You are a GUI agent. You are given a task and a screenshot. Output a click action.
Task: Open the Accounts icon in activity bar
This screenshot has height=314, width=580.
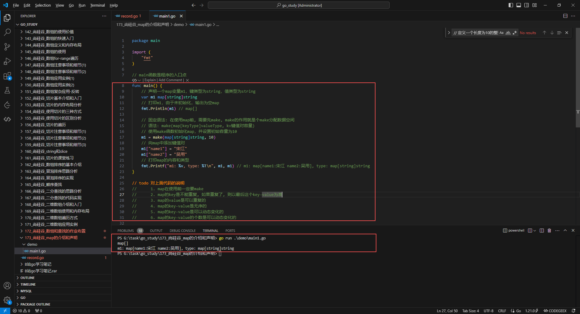(7, 286)
